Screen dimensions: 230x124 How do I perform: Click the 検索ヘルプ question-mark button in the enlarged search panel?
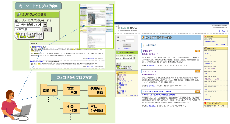29,36
